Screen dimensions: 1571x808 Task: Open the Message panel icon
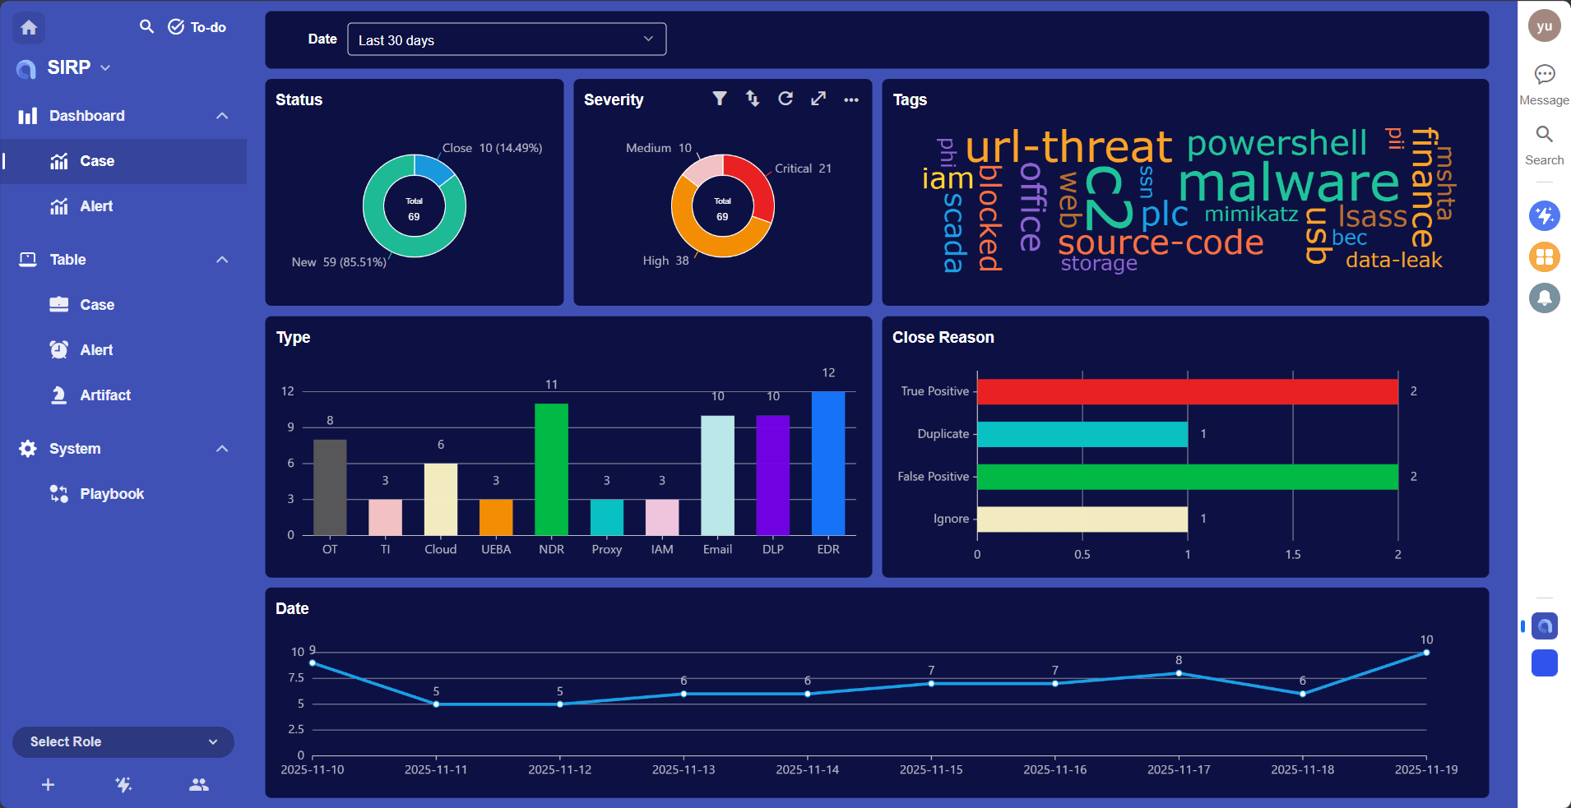pyautogui.click(x=1544, y=75)
